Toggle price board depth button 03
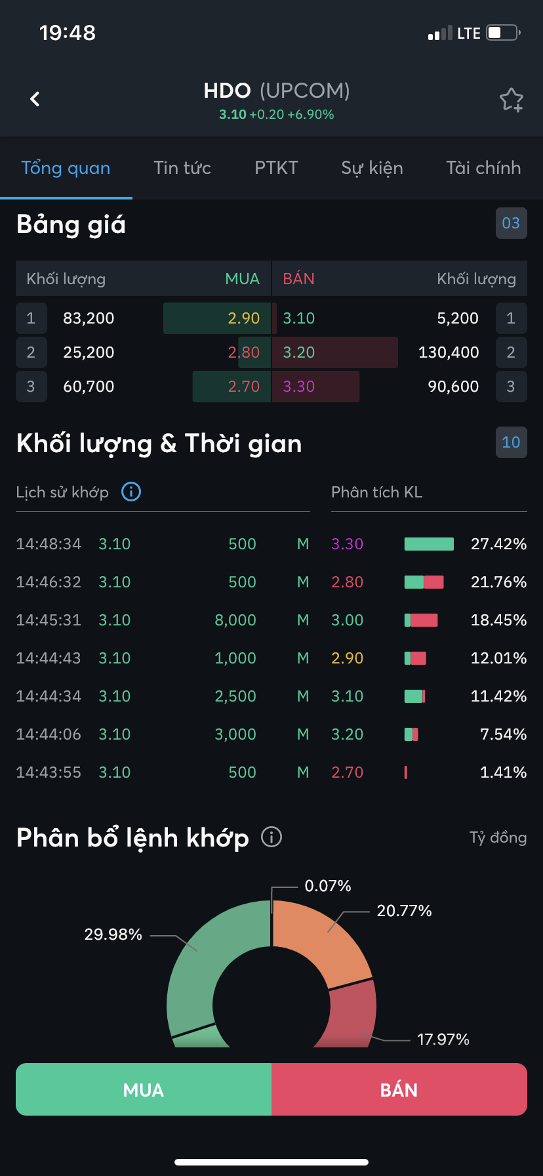This screenshot has width=543, height=1176. pos(511,223)
